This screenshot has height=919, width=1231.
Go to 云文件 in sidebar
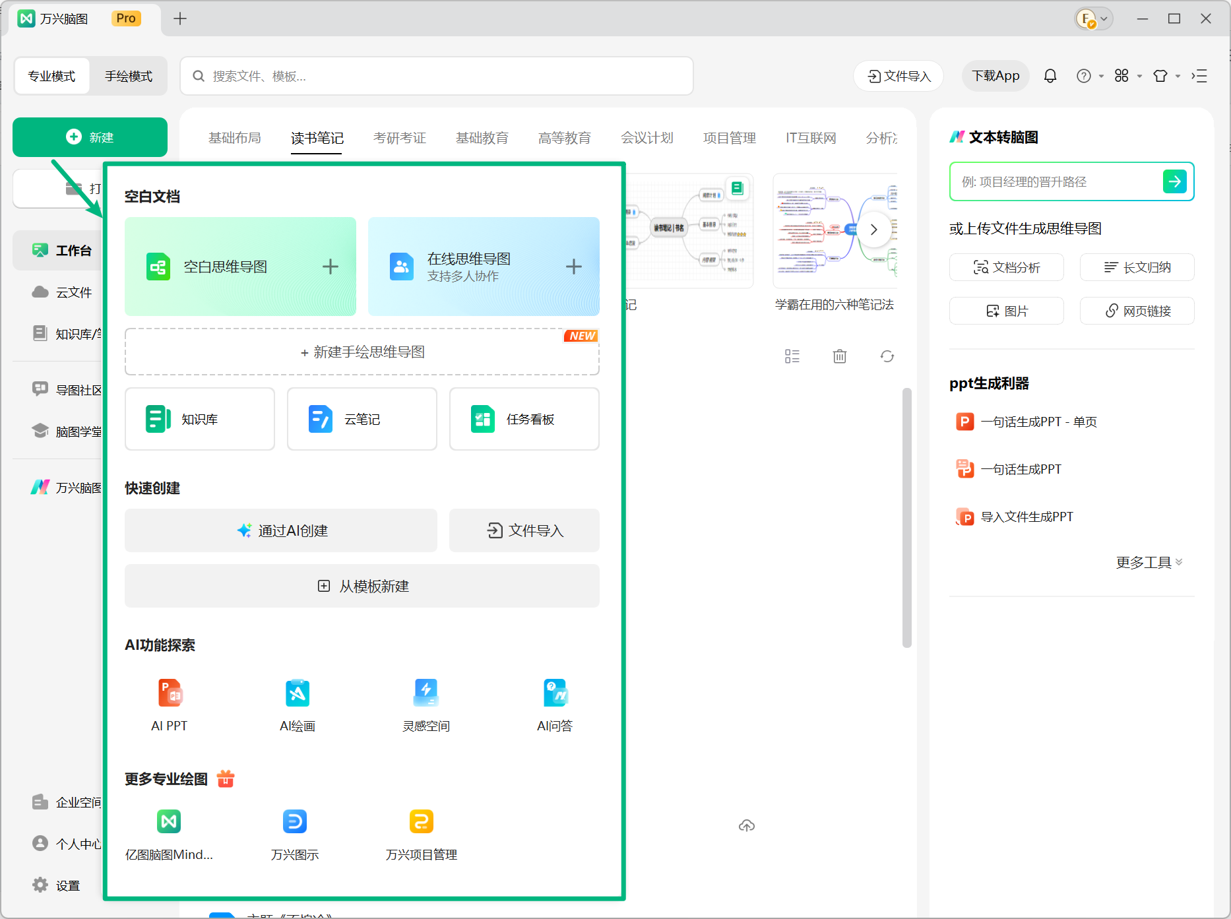tap(62, 292)
